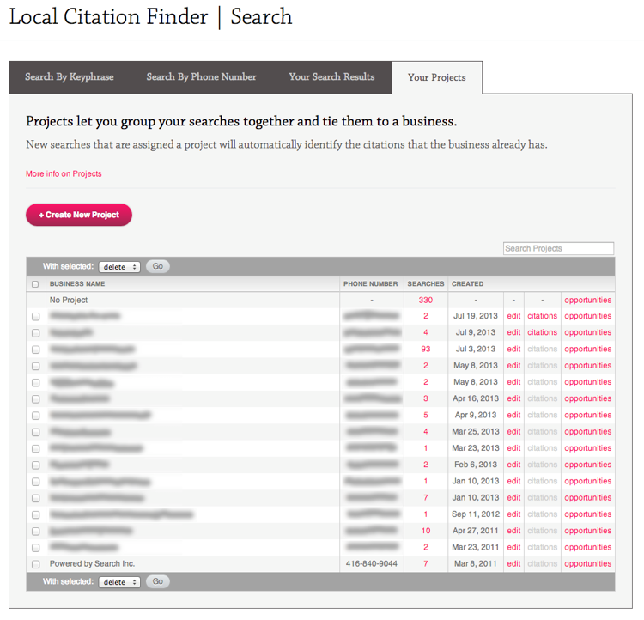Image resolution: width=644 pixels, height=620 pixels.
Task: Sort by Phone Number column header
Action: 370,284
